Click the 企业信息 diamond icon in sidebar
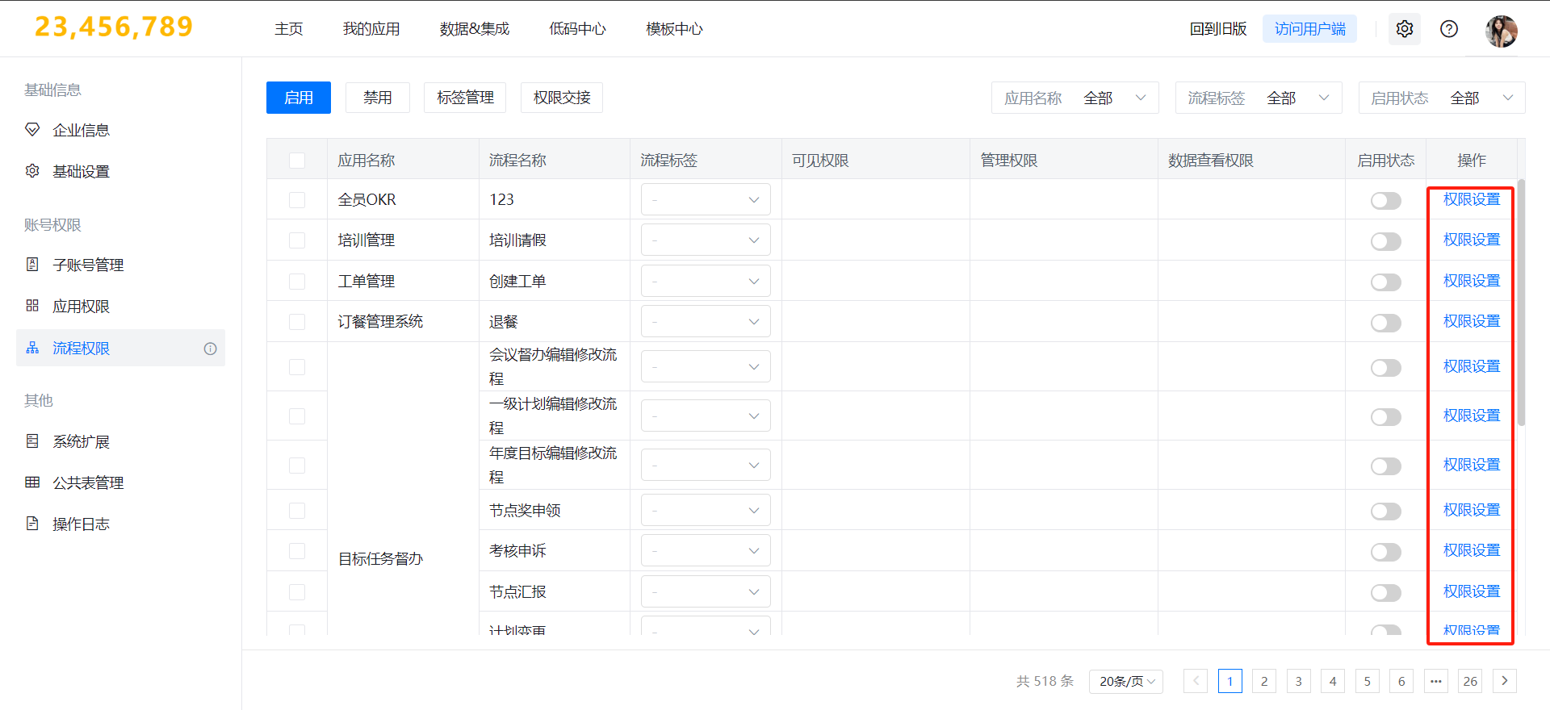This screenshot has width=1550, height=710. click(32, 130)
